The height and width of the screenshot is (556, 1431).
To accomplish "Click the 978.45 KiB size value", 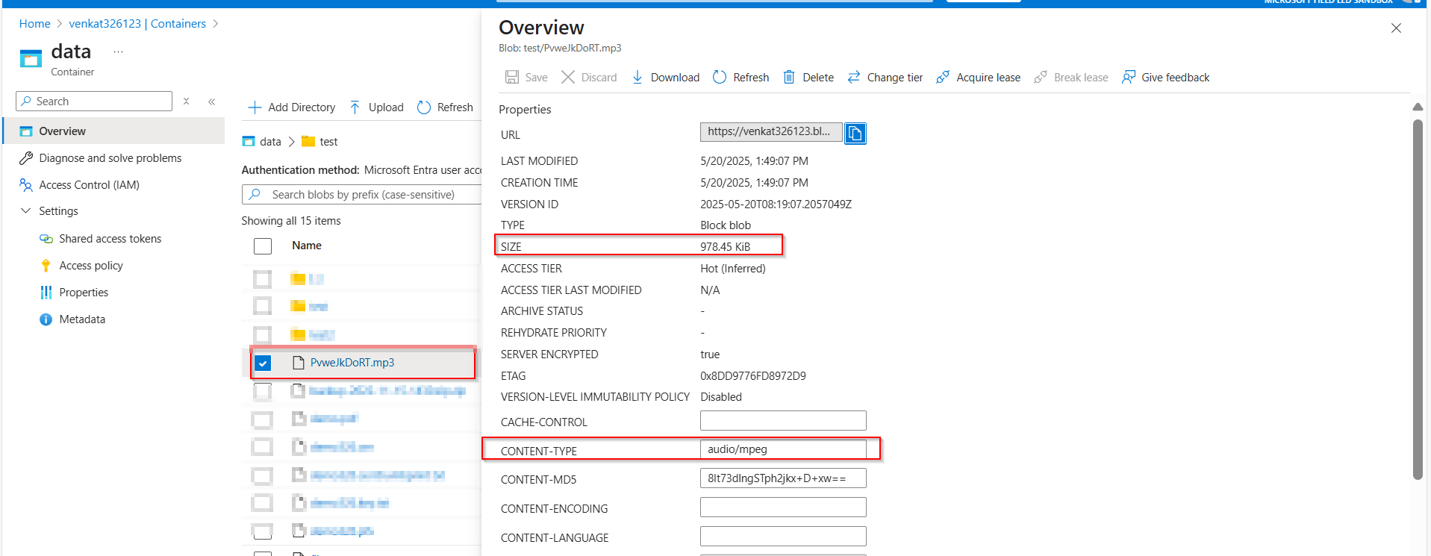I will [725, 247].
